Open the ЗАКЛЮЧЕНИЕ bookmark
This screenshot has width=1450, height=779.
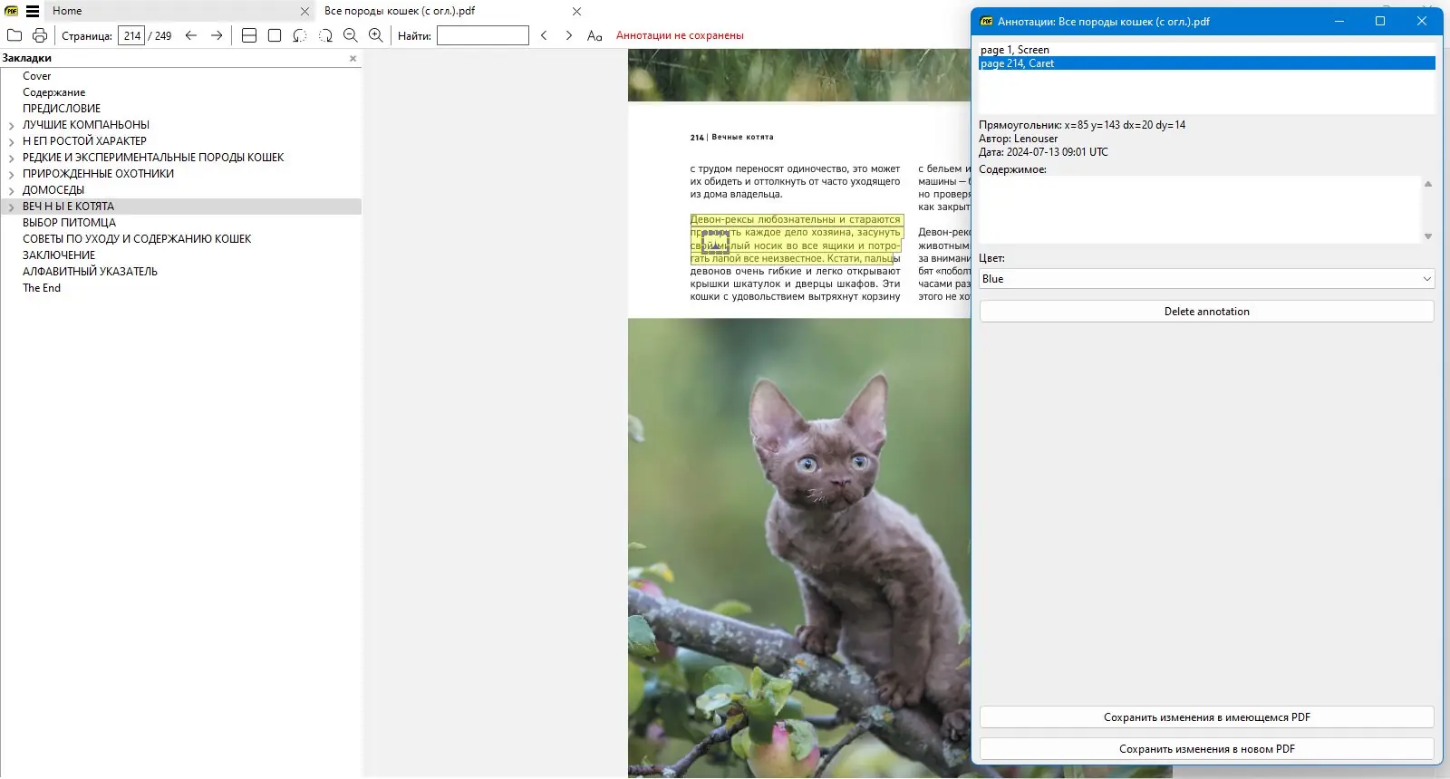(59, 255)
